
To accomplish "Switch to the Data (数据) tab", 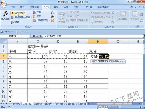I will 56,7.
